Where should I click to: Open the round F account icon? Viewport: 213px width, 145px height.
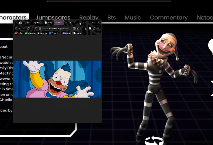90,28
